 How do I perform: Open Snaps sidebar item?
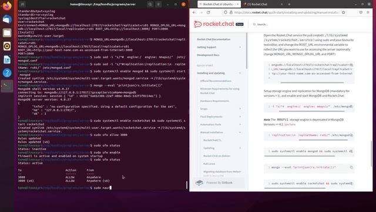point(204,109)
